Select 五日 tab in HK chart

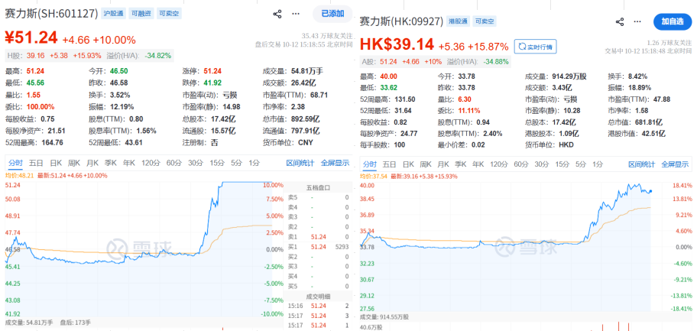tap(390, 164)
